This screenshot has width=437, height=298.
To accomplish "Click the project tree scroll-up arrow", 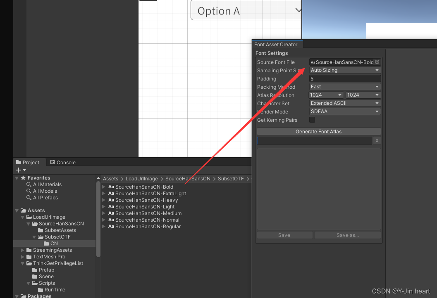I will tap(98, 178).
